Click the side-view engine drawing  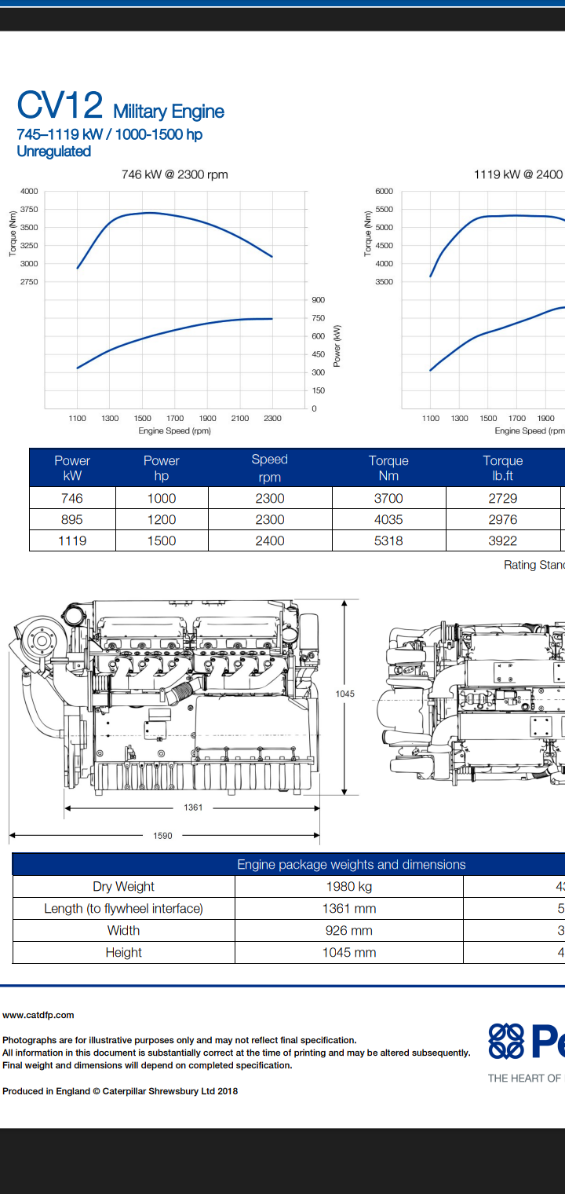point(165,696)
